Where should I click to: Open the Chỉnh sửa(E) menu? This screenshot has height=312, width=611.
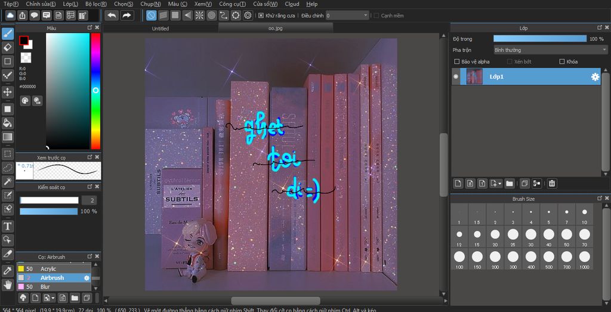point(41,4)
